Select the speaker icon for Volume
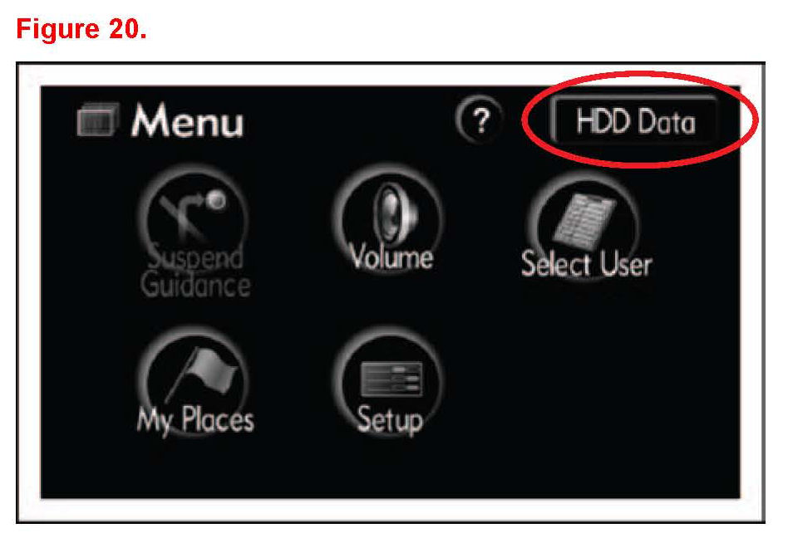Image resolution: width=793 pixels, height=543 pixels. click(395, 213)
